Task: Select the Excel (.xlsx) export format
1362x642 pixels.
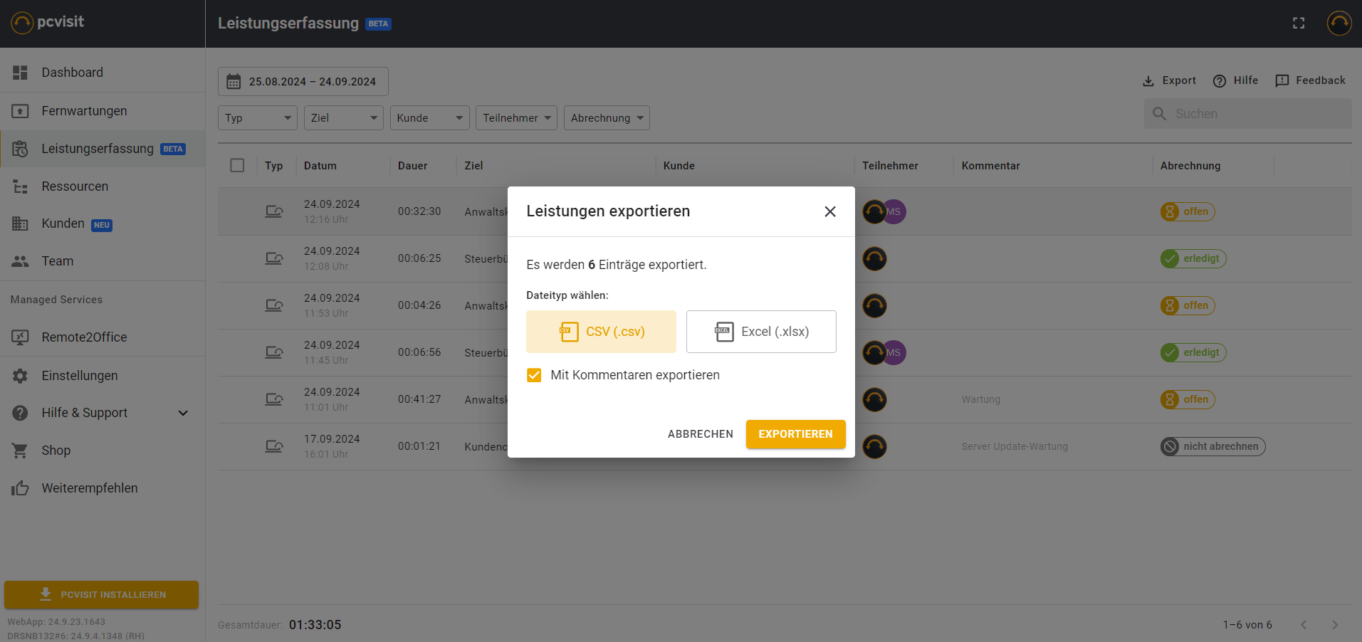Action: pyautogui.click(x=760, y=332)
